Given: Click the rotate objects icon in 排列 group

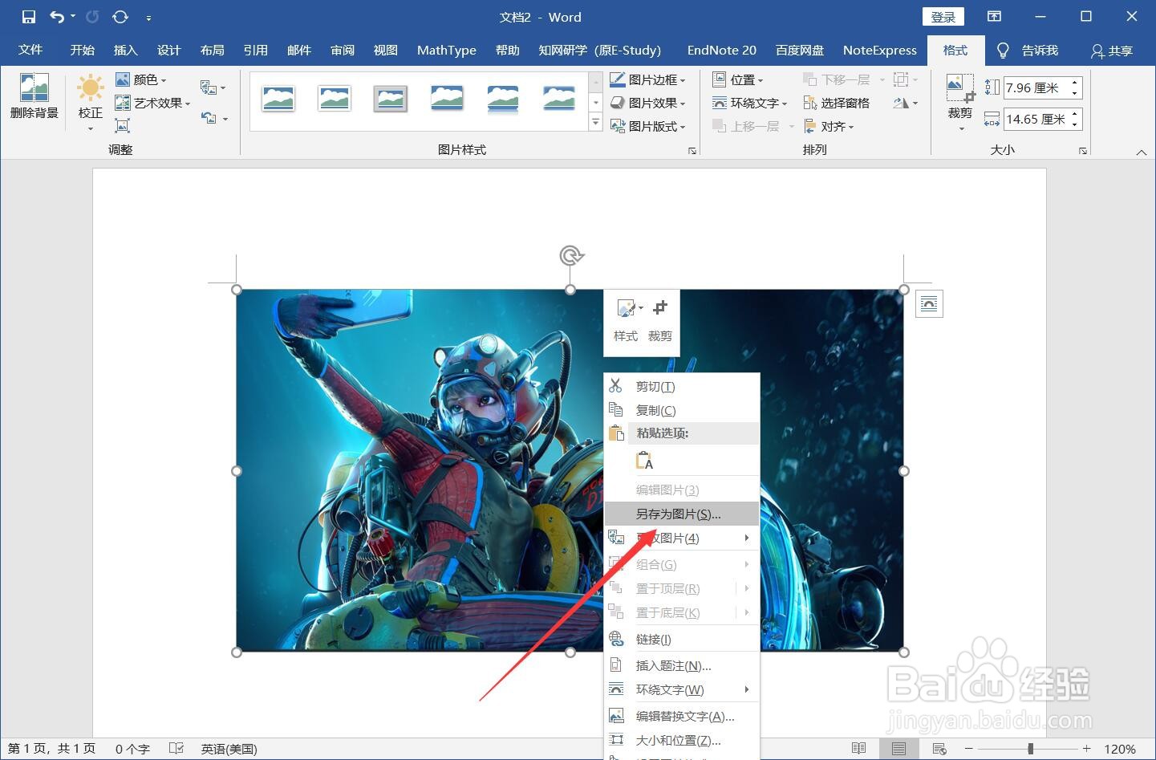Looking at the screenshot, I should click(902, 103).
